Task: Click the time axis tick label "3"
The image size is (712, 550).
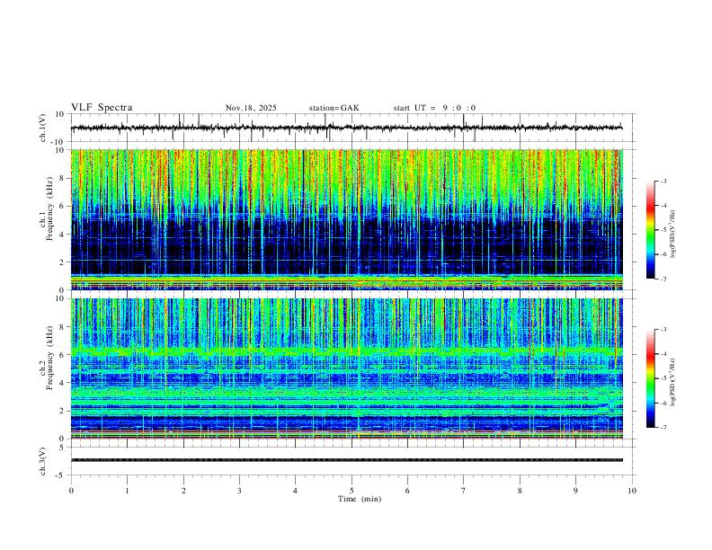Action: pos(239,491)
